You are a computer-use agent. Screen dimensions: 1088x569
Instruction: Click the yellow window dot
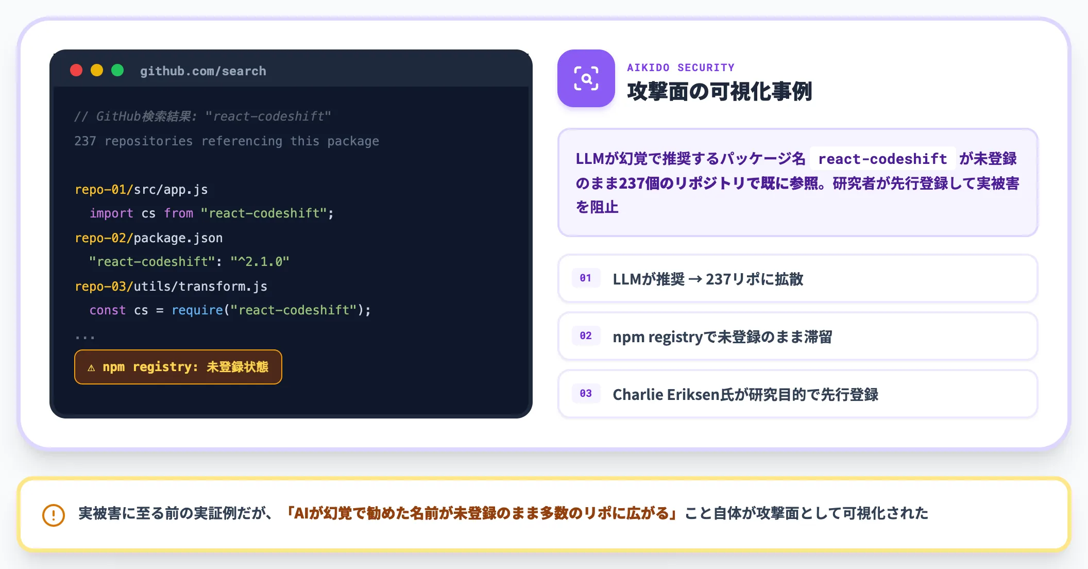97,70
